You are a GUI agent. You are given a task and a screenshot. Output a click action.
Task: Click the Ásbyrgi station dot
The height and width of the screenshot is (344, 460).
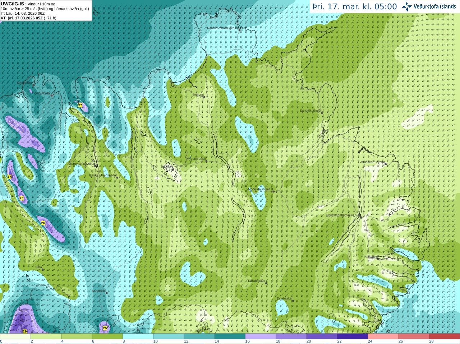coord(204,97)
